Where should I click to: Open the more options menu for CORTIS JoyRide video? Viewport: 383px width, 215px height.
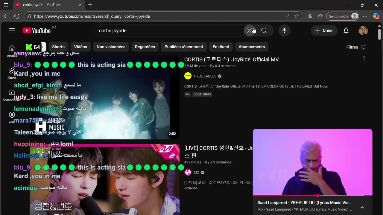point(364,59)
